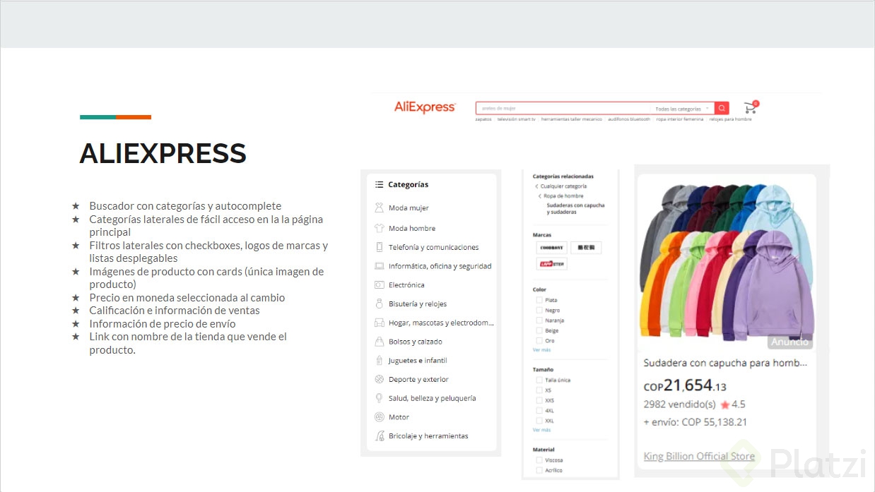
Task: Open Electrónica category
Action: 406,285
